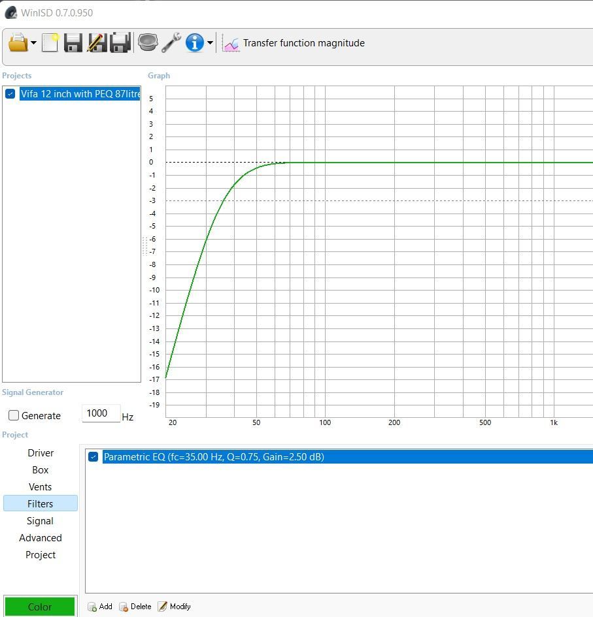Select the Parametric EQ fc=35.00 Hz filter row
This screenshot has height=617, width=593.
[348, 457]
